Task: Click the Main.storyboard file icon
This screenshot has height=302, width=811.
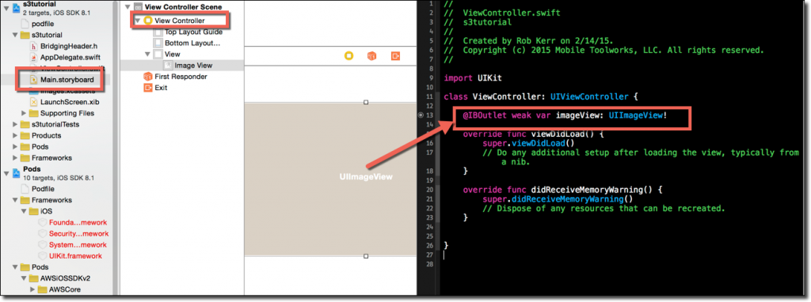Action: (x=34, y=80)
